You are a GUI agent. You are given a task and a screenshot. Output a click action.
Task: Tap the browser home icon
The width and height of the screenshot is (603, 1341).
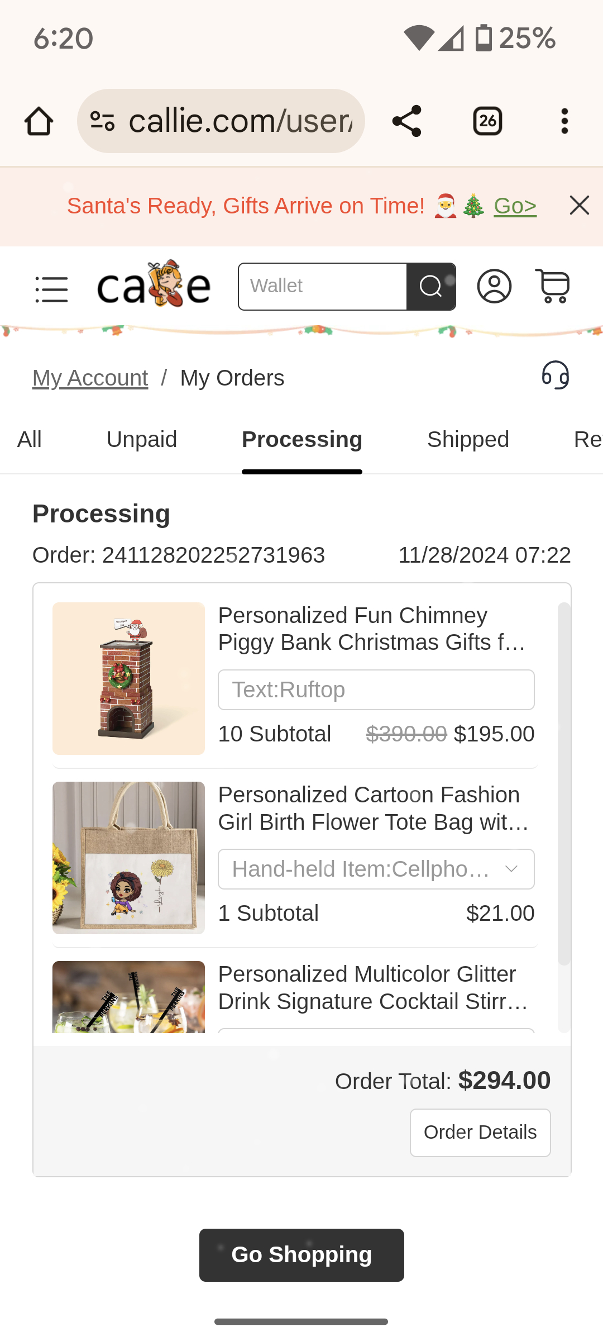pyautogui.click(x=39, y=121)
